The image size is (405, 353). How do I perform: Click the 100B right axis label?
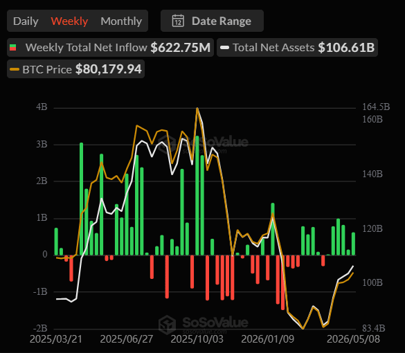pyautogui.click(x=372, y=282)
